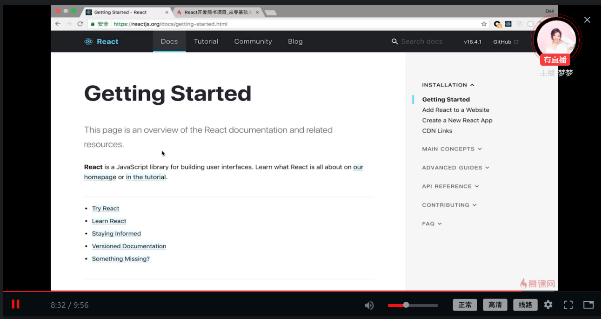Click the 高清 quality button
601x319 pixels.
pos(495,305)
